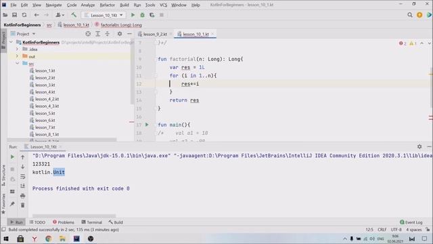
Task: Click the CRLF line separator indicator
Action: 382,230
